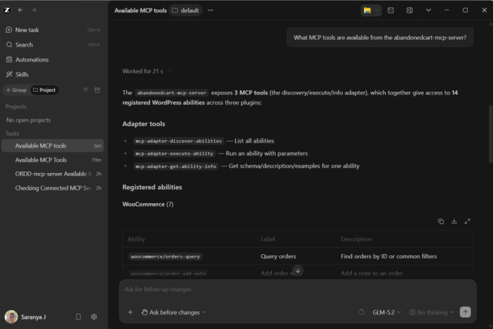
Task: Click the scroll-to-bottom arrow button
Action: (x=297, y=270)
